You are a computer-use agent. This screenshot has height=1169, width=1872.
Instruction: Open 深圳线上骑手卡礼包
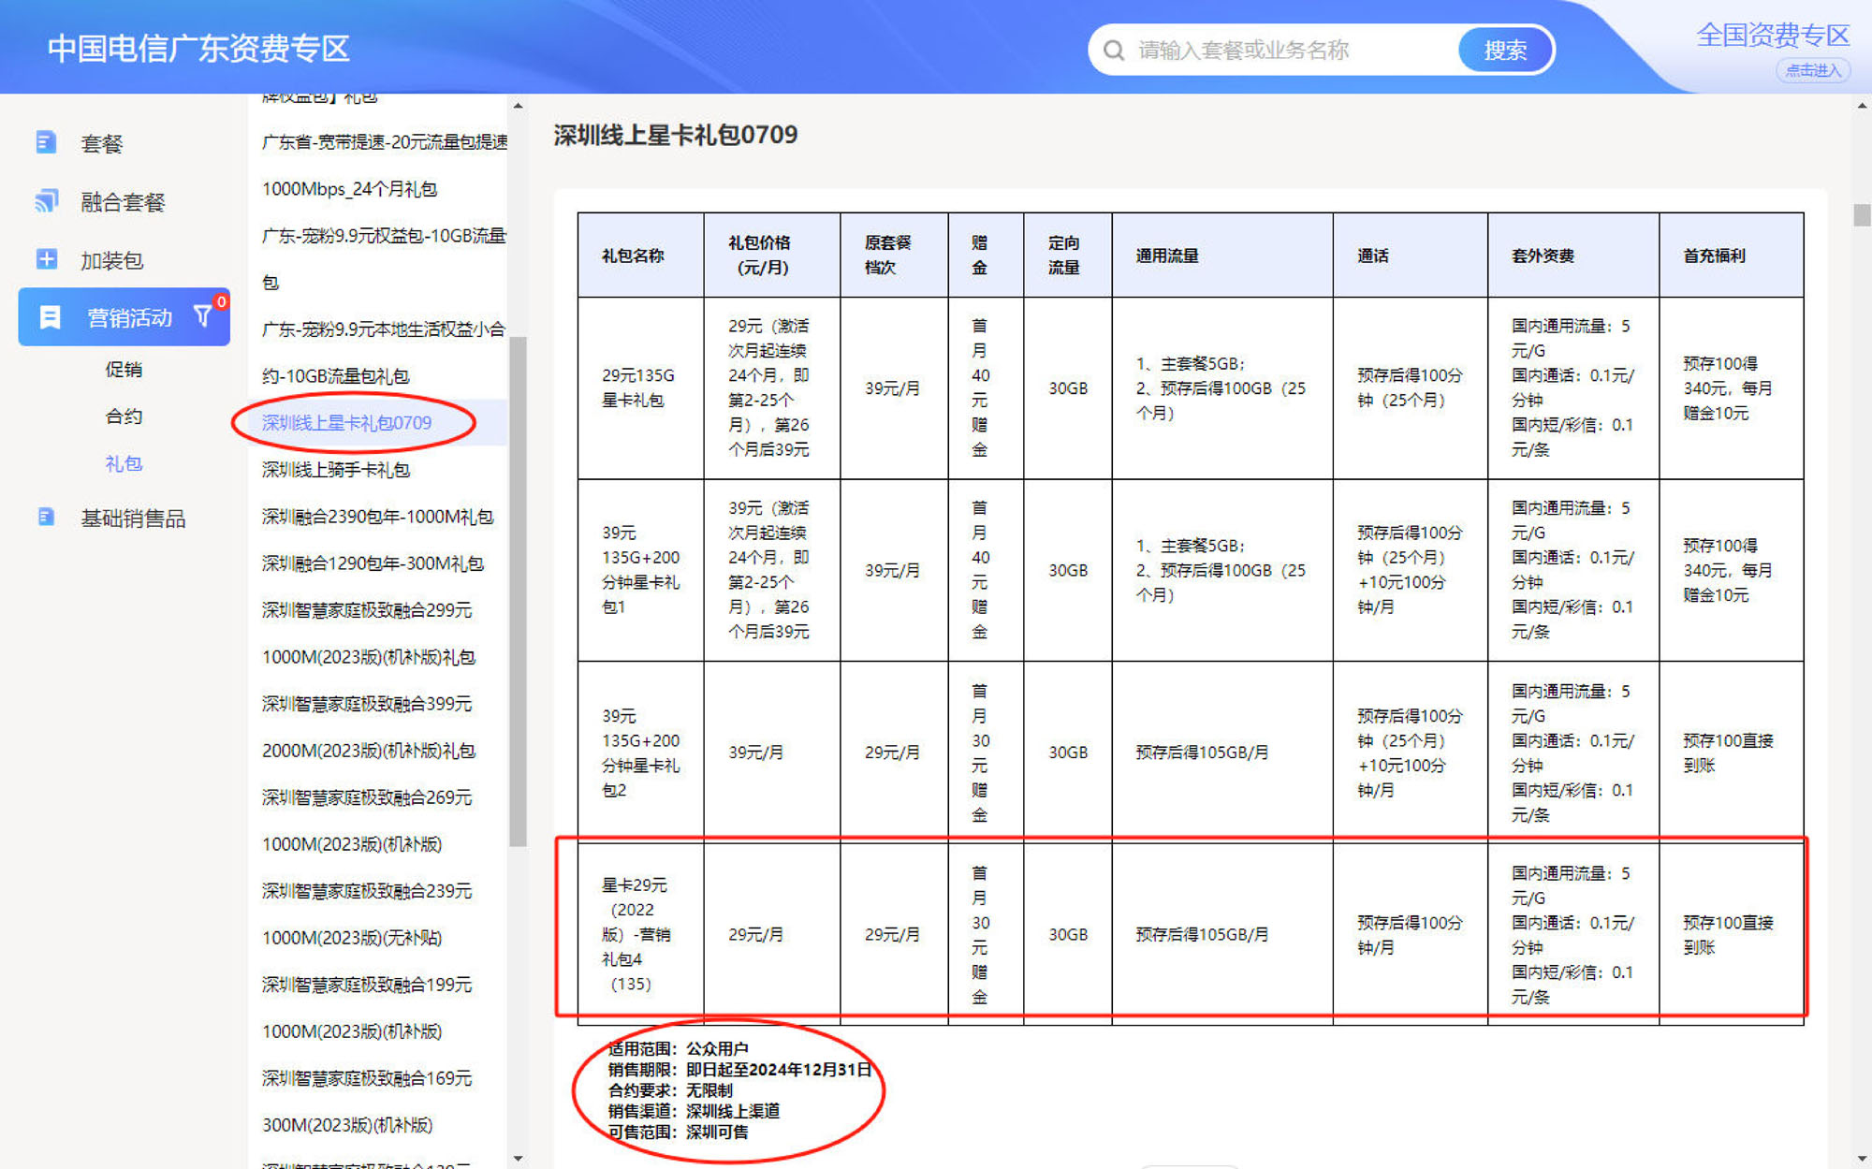(x=335, y=469)
